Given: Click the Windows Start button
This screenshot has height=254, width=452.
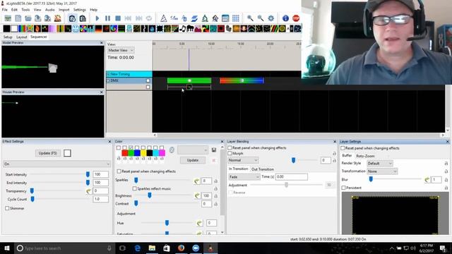Looking at the screenshot, I should (7, 248).
